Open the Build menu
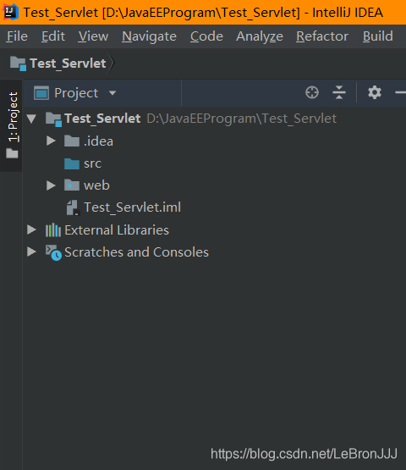The image size is (406, 470). point(378,36)
